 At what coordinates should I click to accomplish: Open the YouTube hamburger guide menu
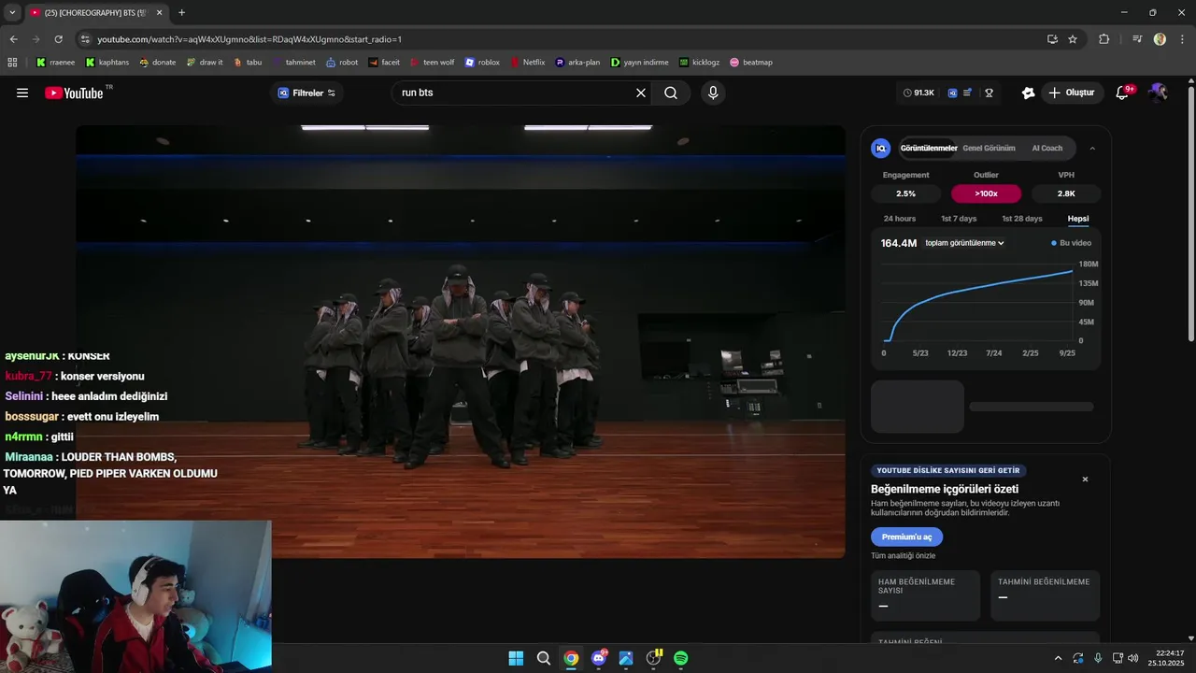(22, 93)
